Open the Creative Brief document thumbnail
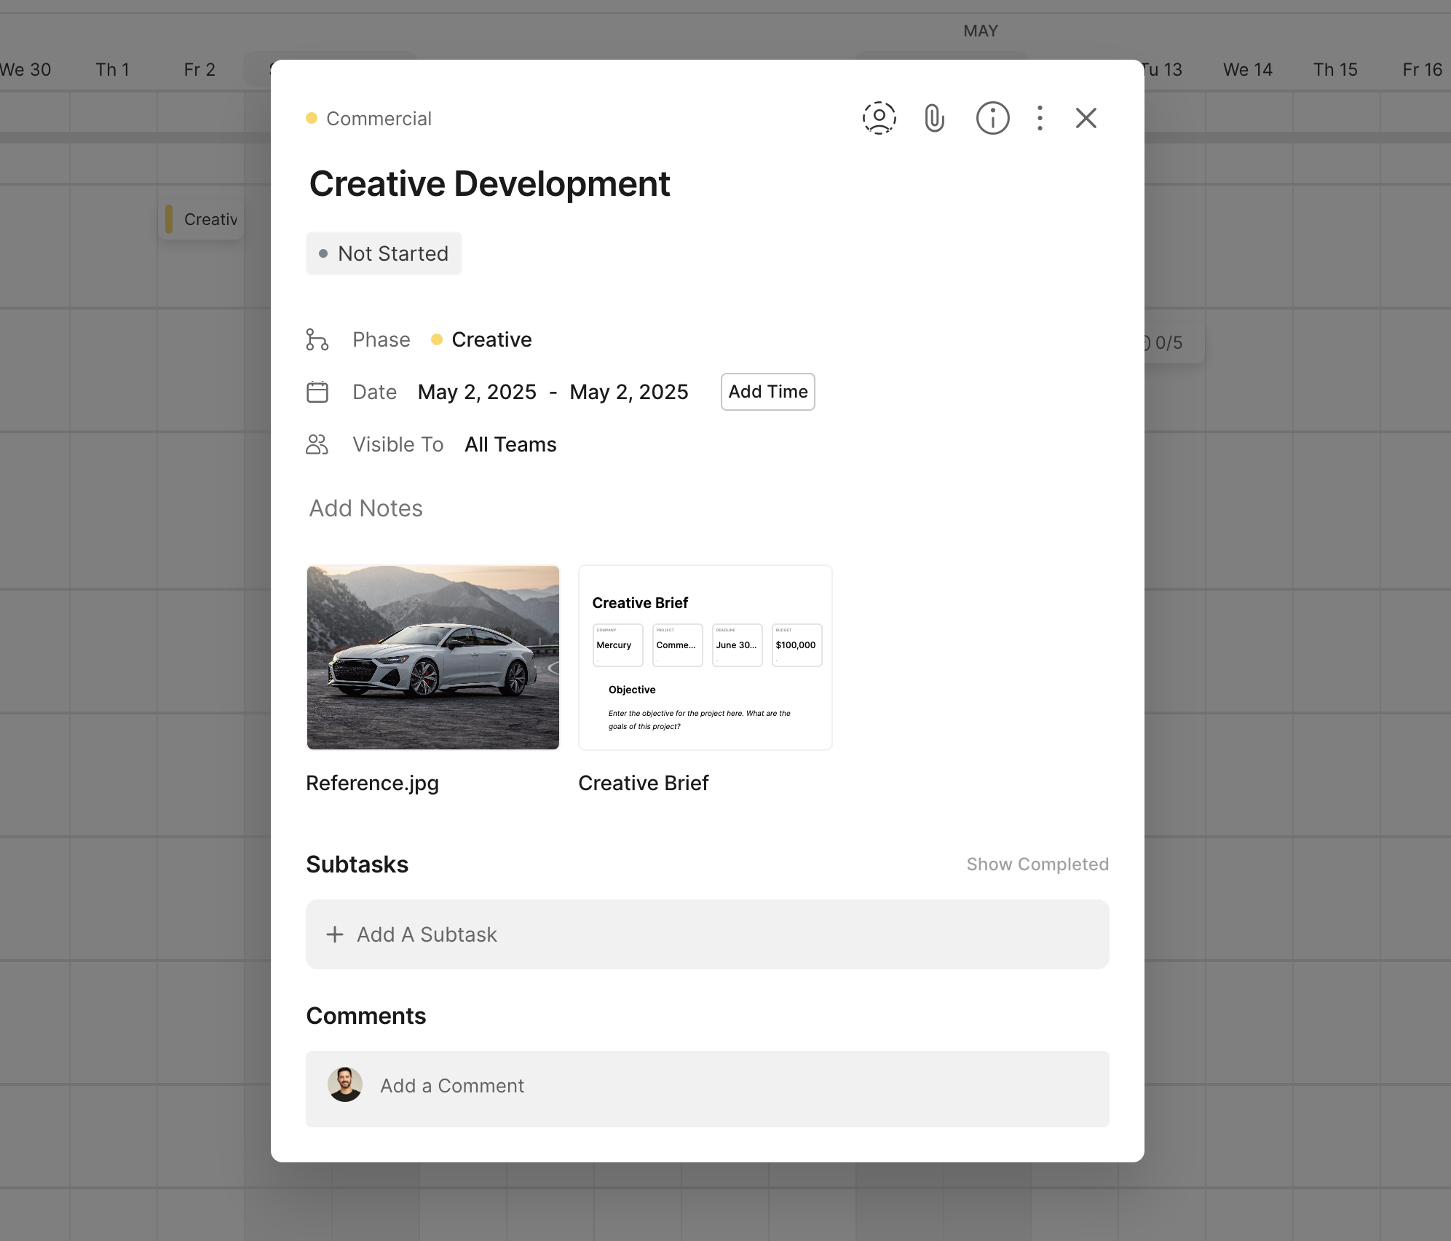The width and height of the screenshot is (1451, 1241). (705, 657)
